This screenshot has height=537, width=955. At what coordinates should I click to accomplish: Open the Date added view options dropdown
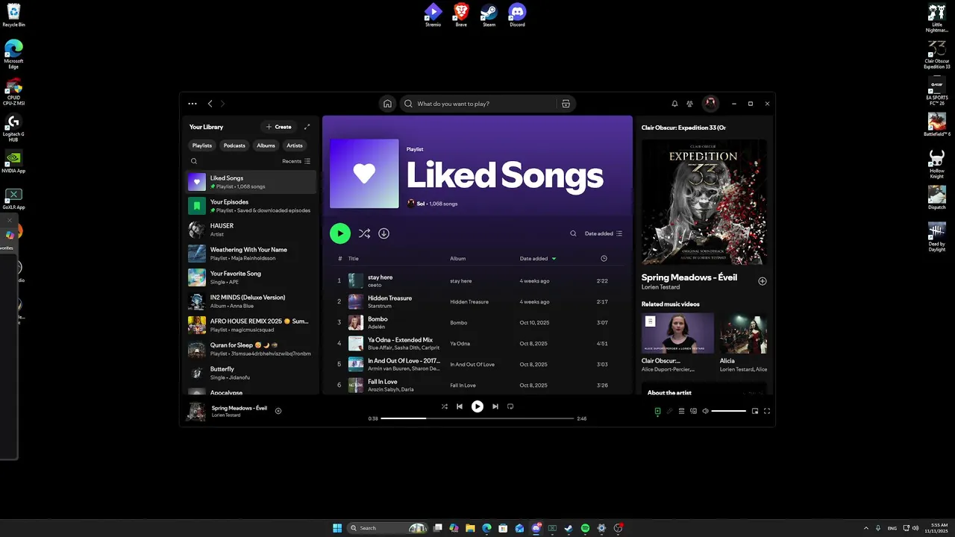[603, 233]
